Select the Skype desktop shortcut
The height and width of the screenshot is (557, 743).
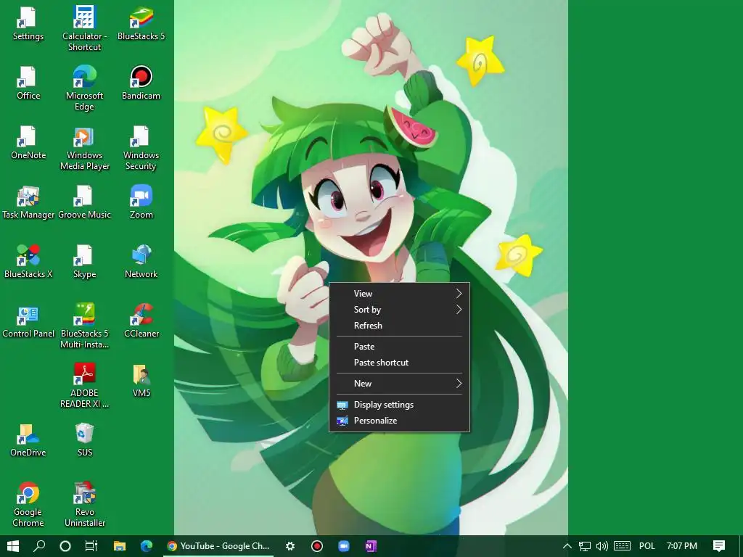pos(84,261)
